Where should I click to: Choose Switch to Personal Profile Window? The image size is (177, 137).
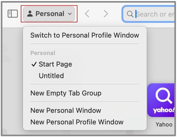pos(85,35)
